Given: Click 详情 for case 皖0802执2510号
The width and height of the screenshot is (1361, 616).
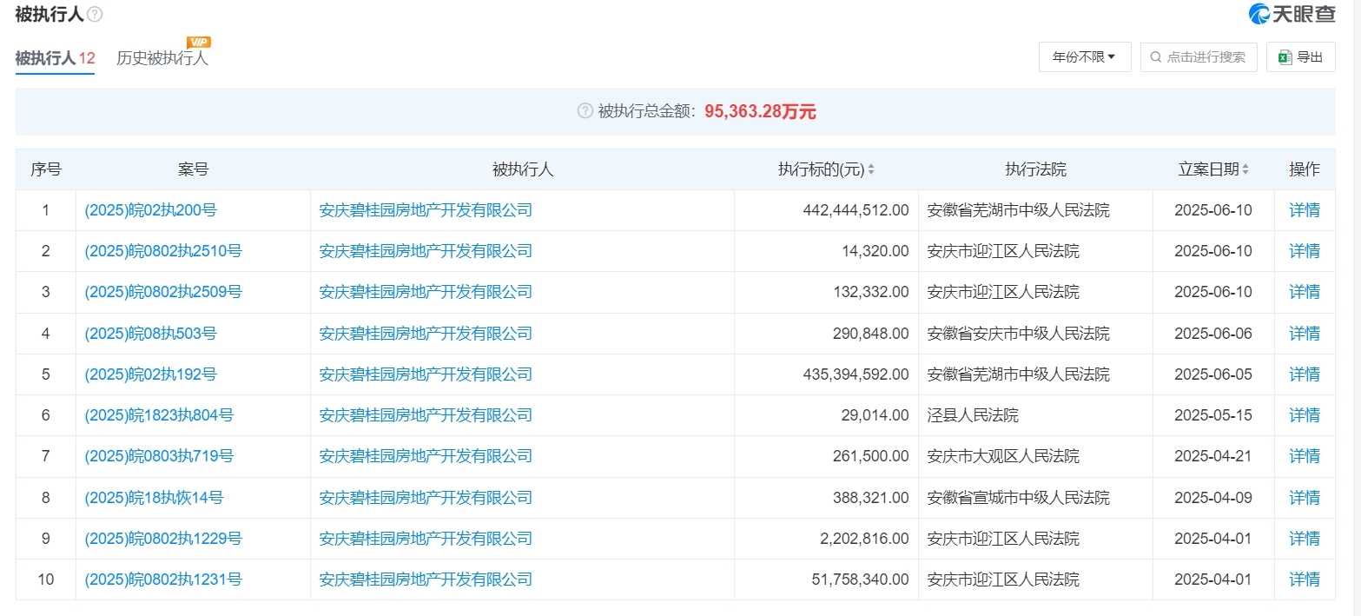Looking at the screenshot, I should 1305,251.
